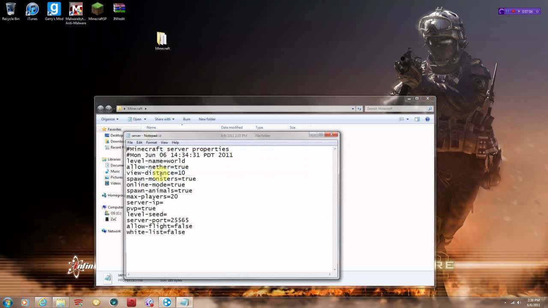This screenshot has width=548, height=308.
Task: Launch iTunes from the desktop
Action: pos(32,12)
